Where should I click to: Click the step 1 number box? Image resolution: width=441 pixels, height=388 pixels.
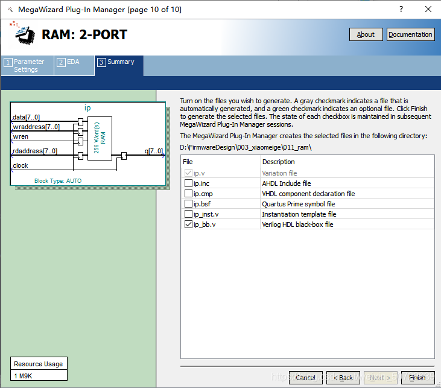click(x=8, y=62)
